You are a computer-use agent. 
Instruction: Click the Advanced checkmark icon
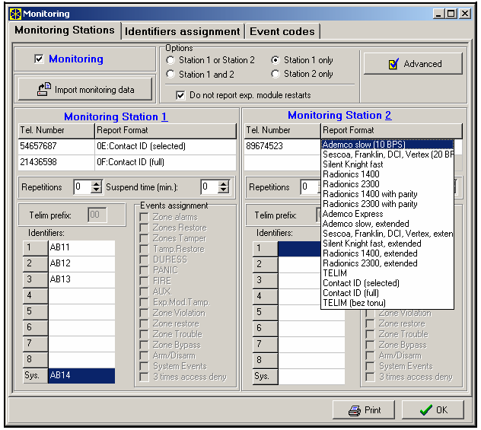(394, 64)
